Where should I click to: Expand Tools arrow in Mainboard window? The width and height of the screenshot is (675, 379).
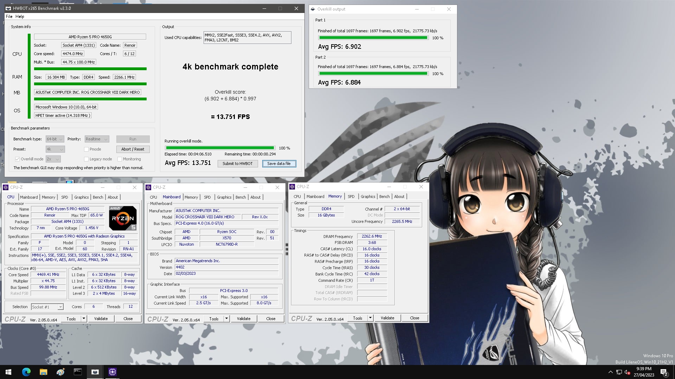coord(226,319)
